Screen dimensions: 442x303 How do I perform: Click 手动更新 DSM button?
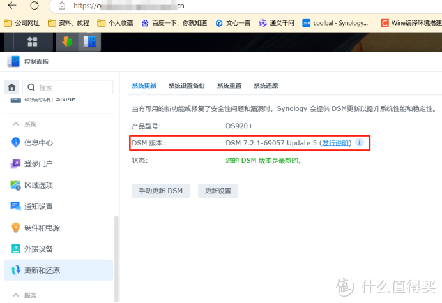click(161, 191)
